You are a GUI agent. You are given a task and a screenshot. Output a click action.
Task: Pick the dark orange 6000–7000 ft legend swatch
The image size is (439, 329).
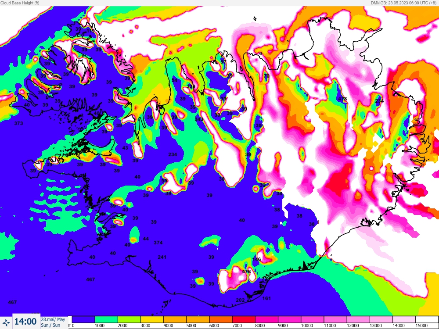[x=221, y=319]
